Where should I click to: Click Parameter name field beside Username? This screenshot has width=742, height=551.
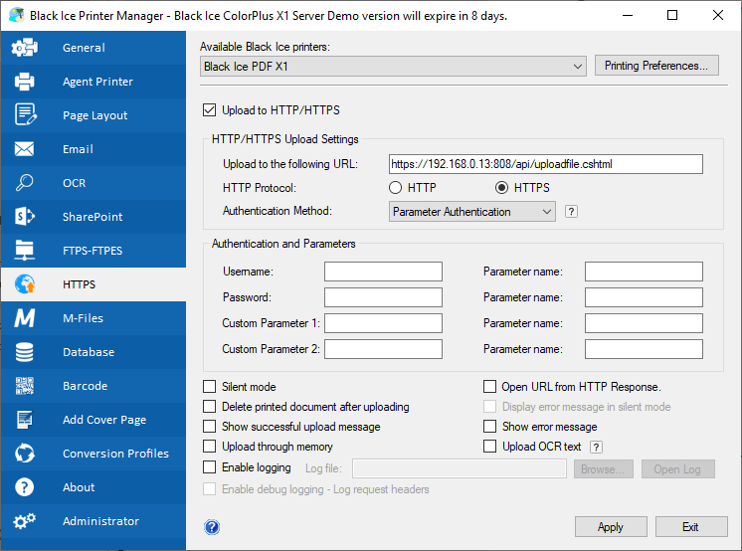644,272
